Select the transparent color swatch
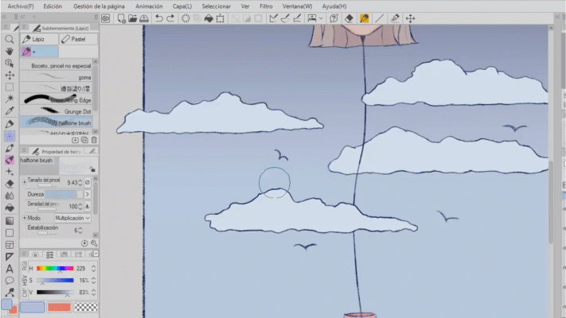This screenshot has height=318, width=566. [x=86, y=307]
